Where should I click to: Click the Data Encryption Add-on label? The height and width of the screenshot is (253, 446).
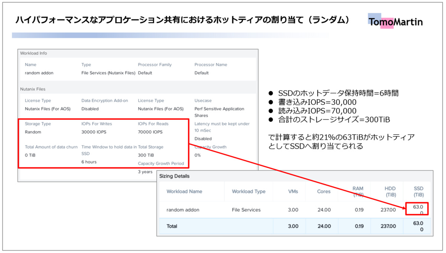105,101
